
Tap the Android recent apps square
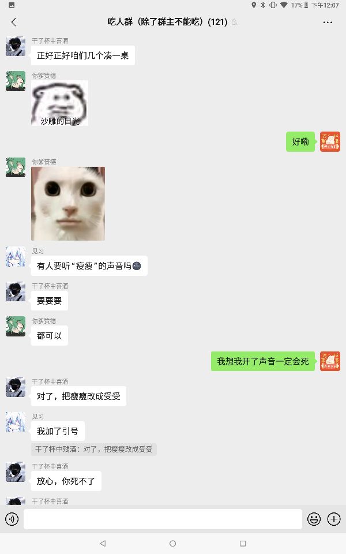coord(243,543)
